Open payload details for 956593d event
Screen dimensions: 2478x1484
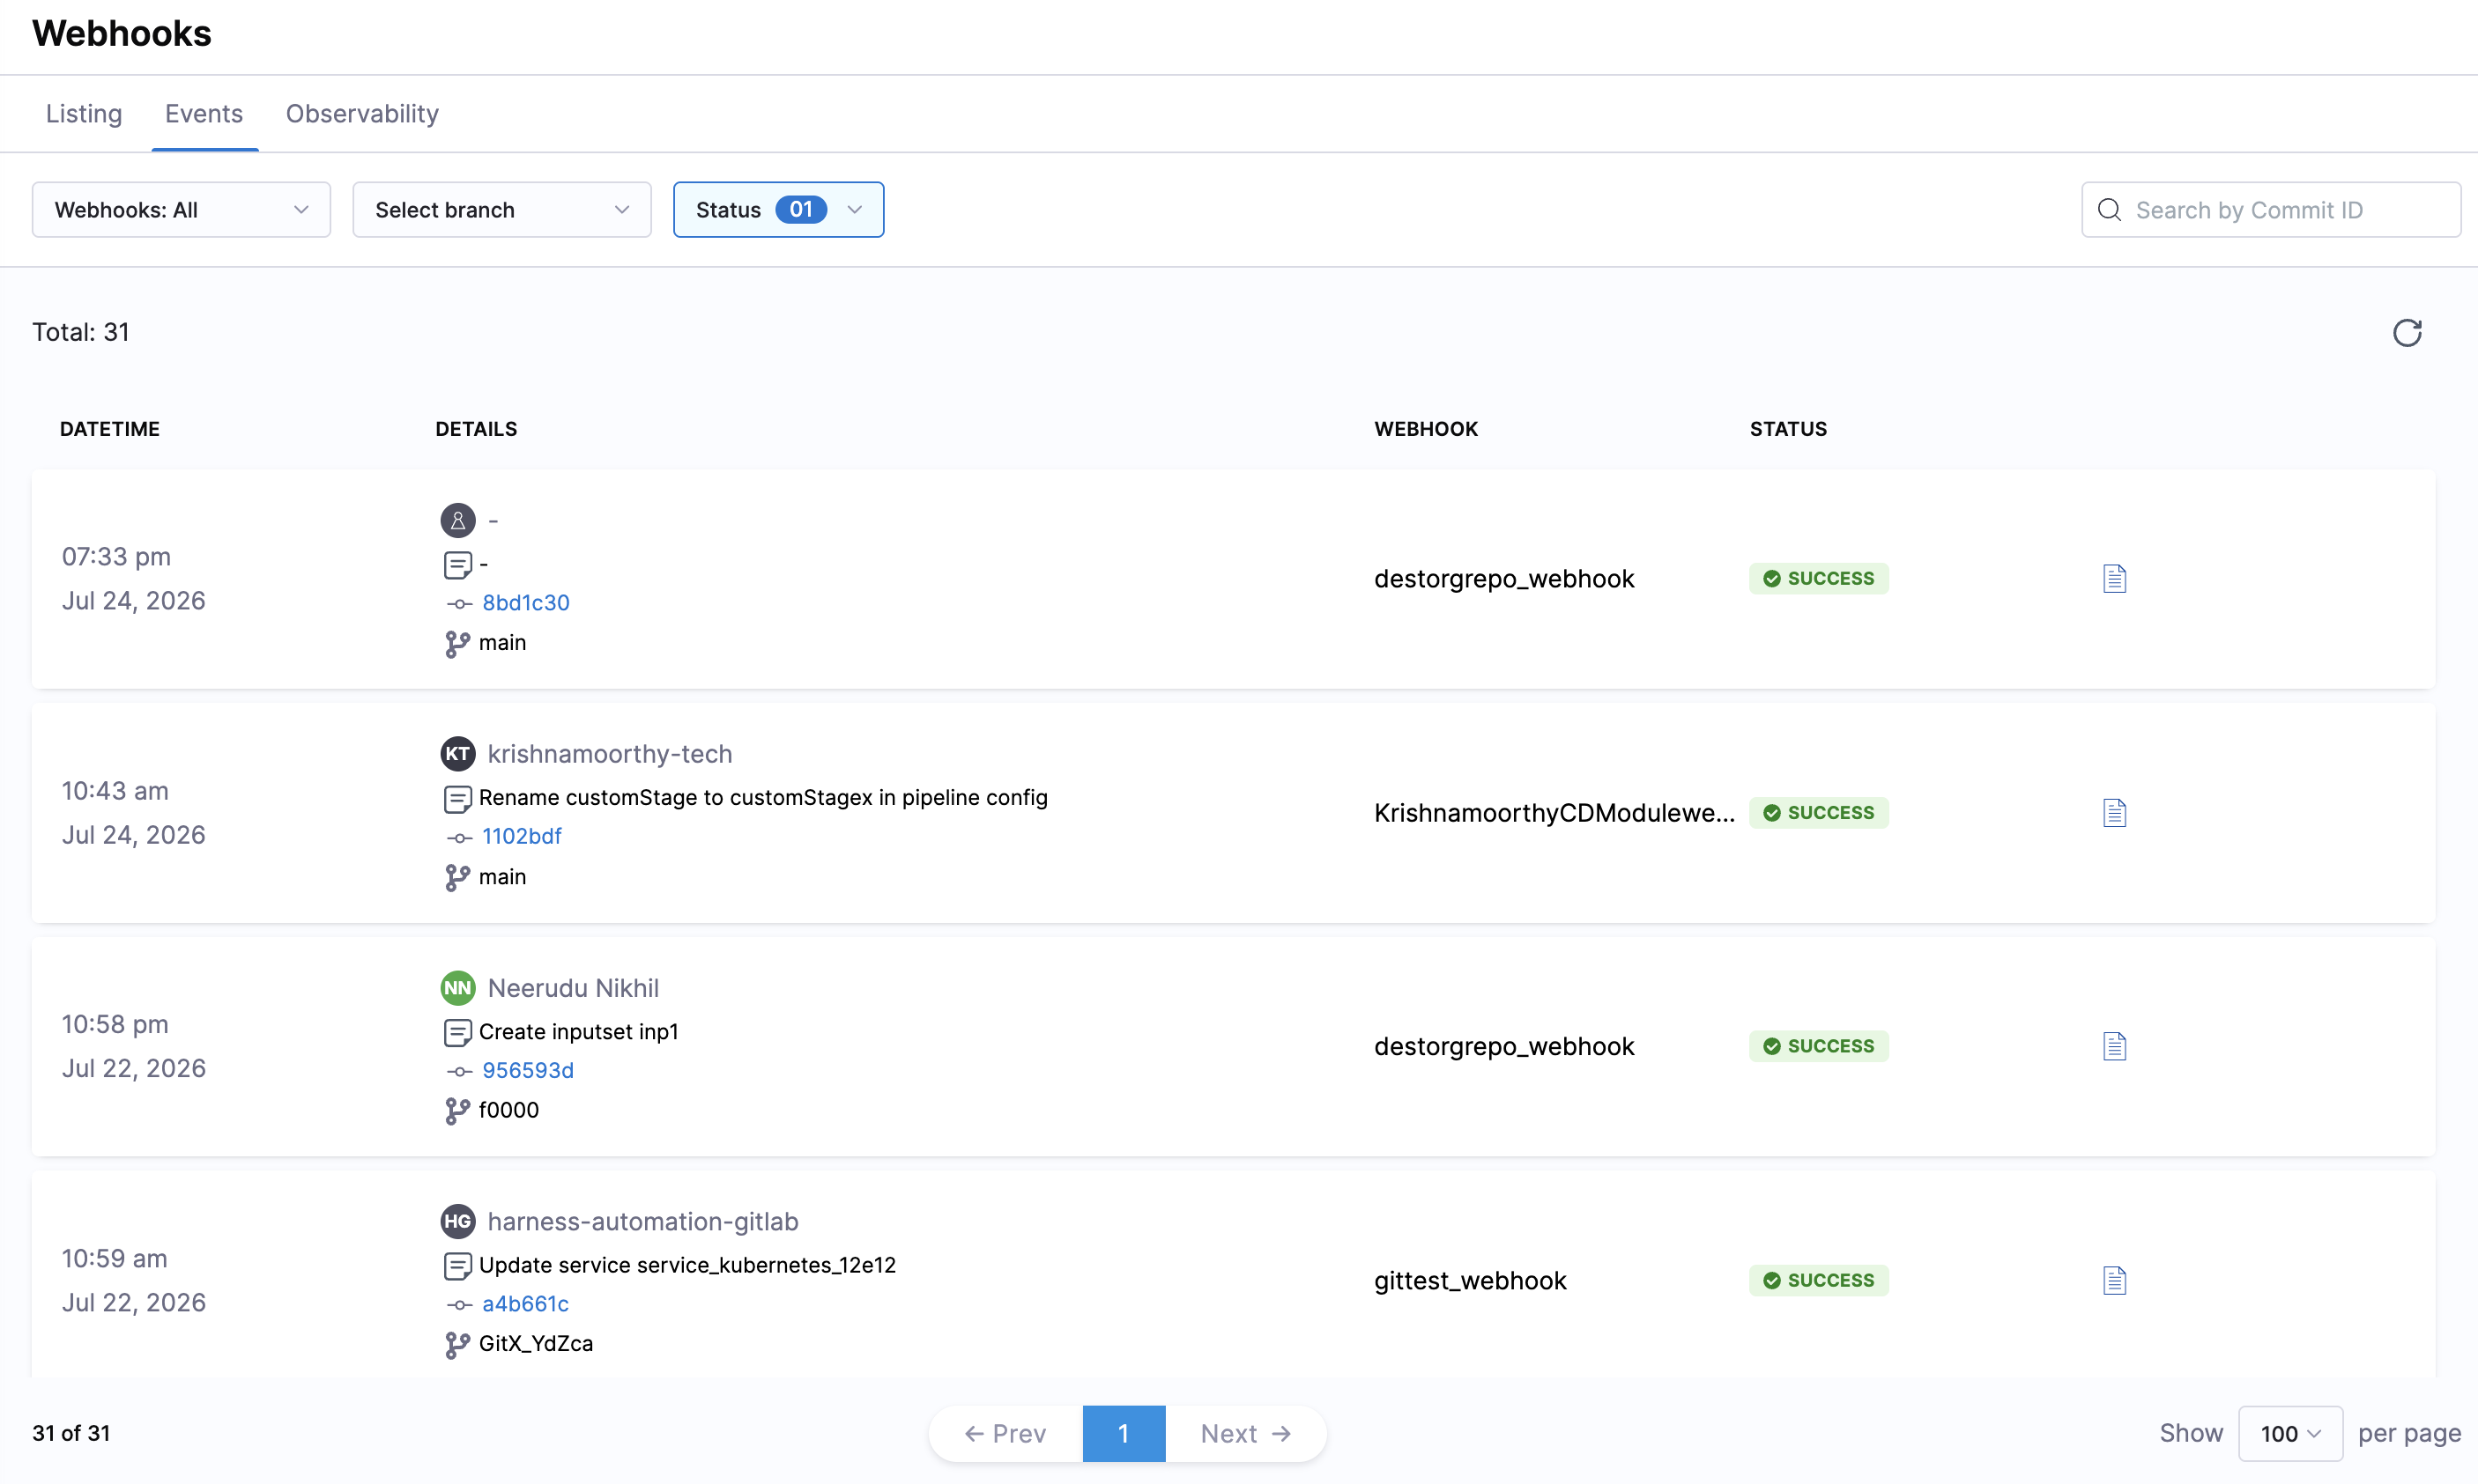coord(2114,1046)
